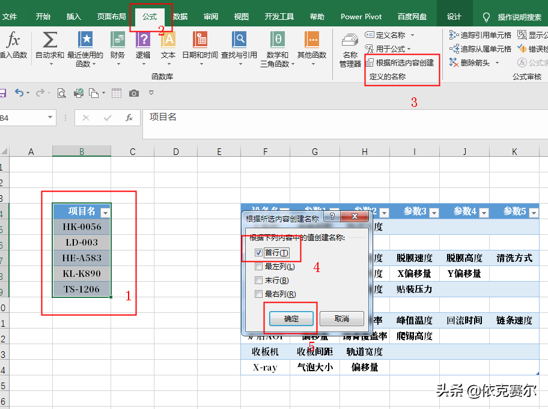The image size is (548, 409).
Task: Switch to the Power Pivot tab
Action: click(x=361, y=16)
